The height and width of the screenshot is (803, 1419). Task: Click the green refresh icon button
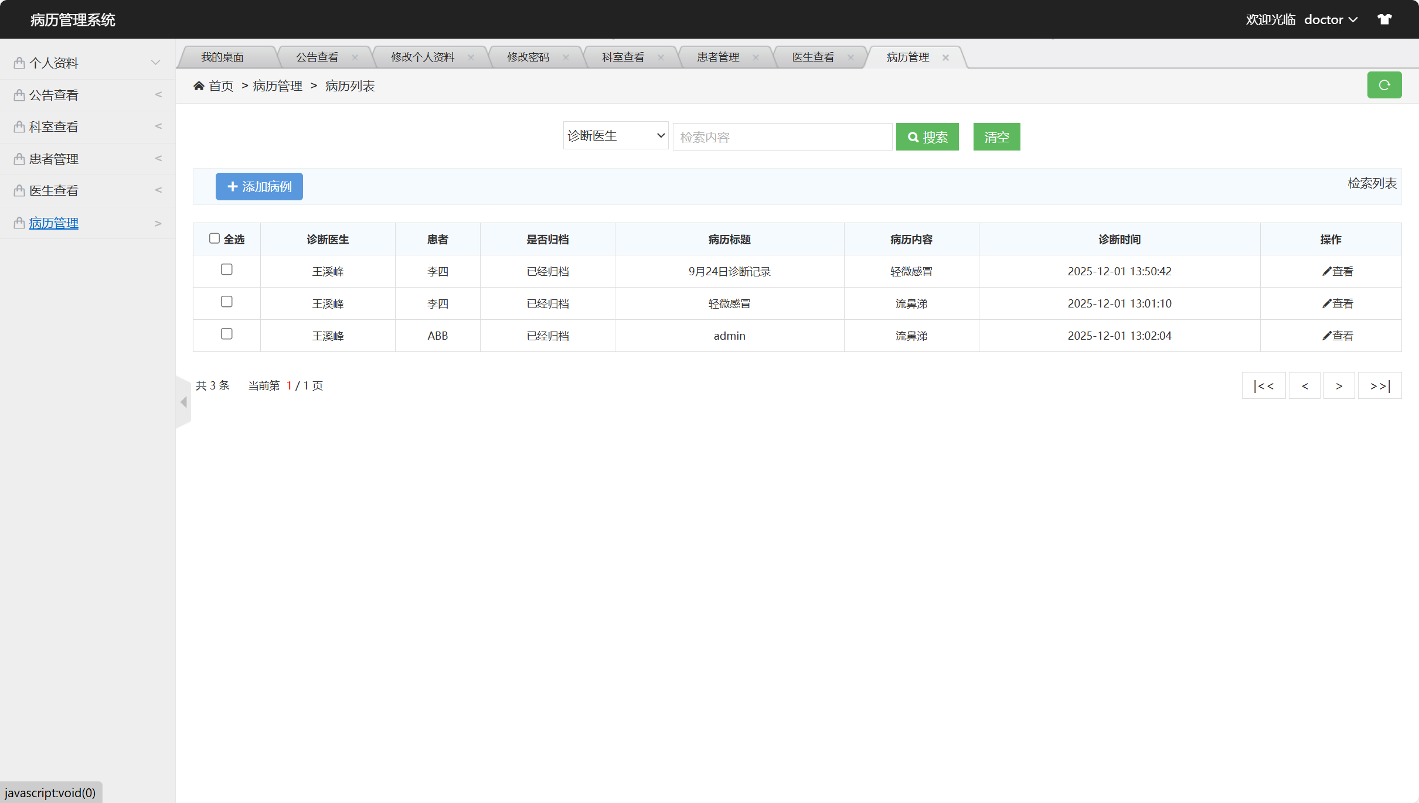tap(1384, 85)
